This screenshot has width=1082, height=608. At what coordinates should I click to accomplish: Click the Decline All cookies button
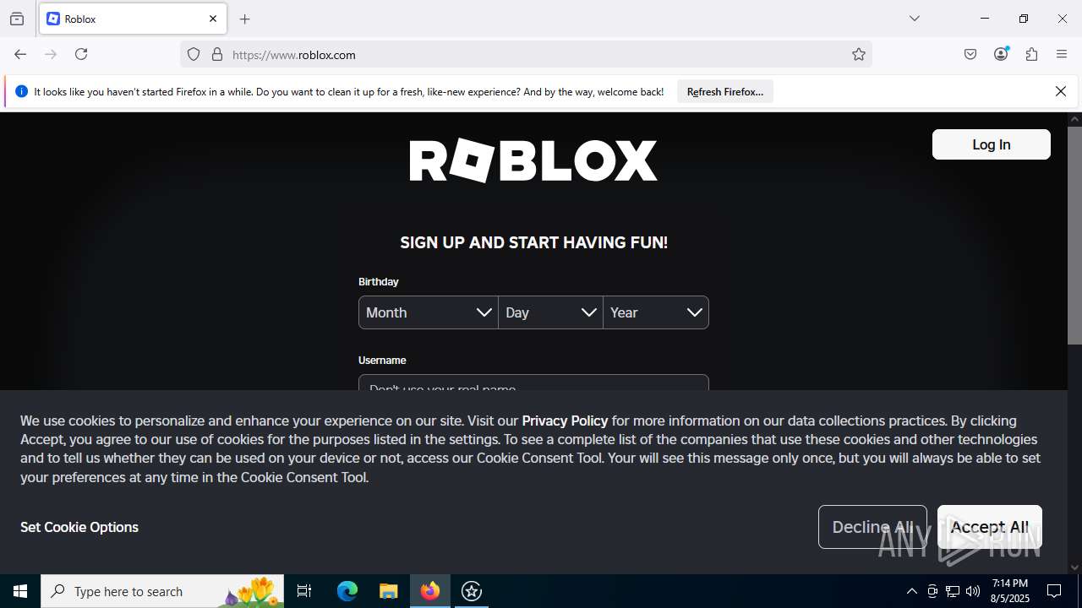tap(872, 527)
